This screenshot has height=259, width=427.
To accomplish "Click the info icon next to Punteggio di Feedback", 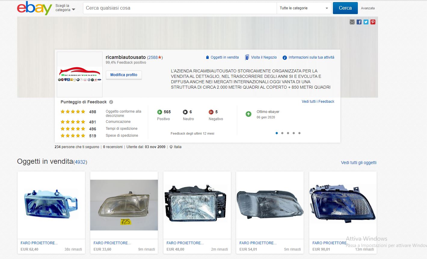I will 111,102.
